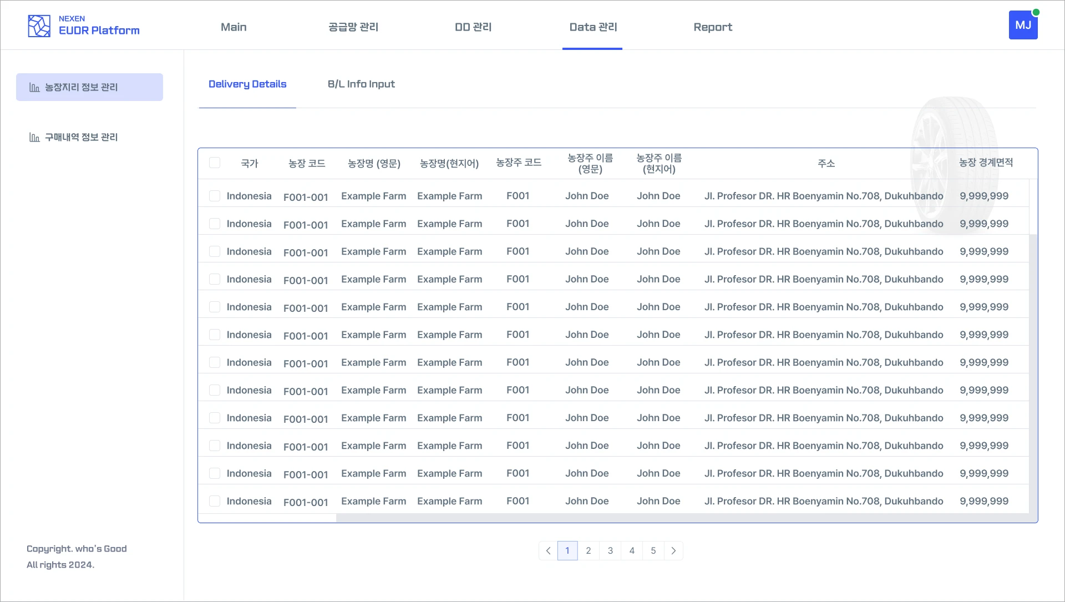The image size is (1065, 602).
Task: Toggle the select-all checkbox in table header
Action: 215,163
